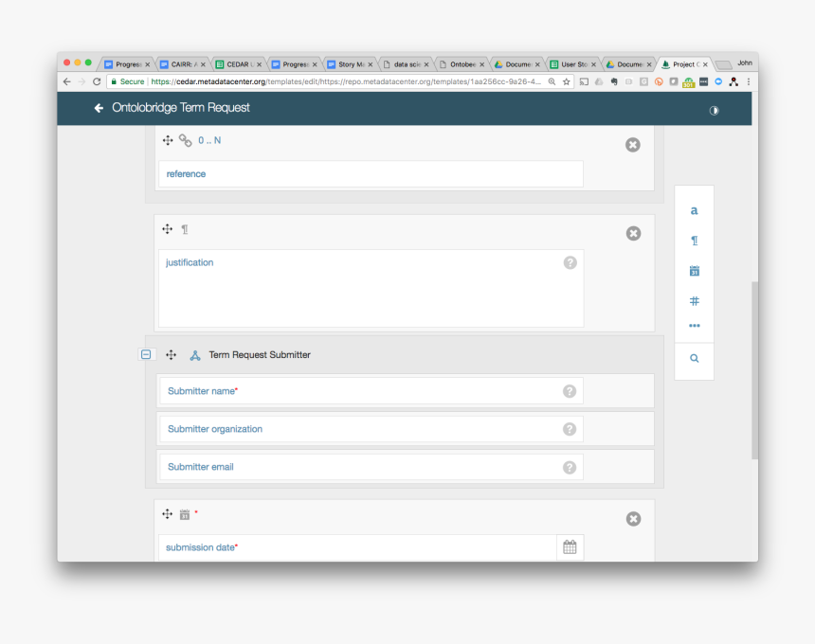Image resolution: width=815 pixels, height=644 pixels.
Task: Bookmark the page with the star icon
Action: point(567,82)
